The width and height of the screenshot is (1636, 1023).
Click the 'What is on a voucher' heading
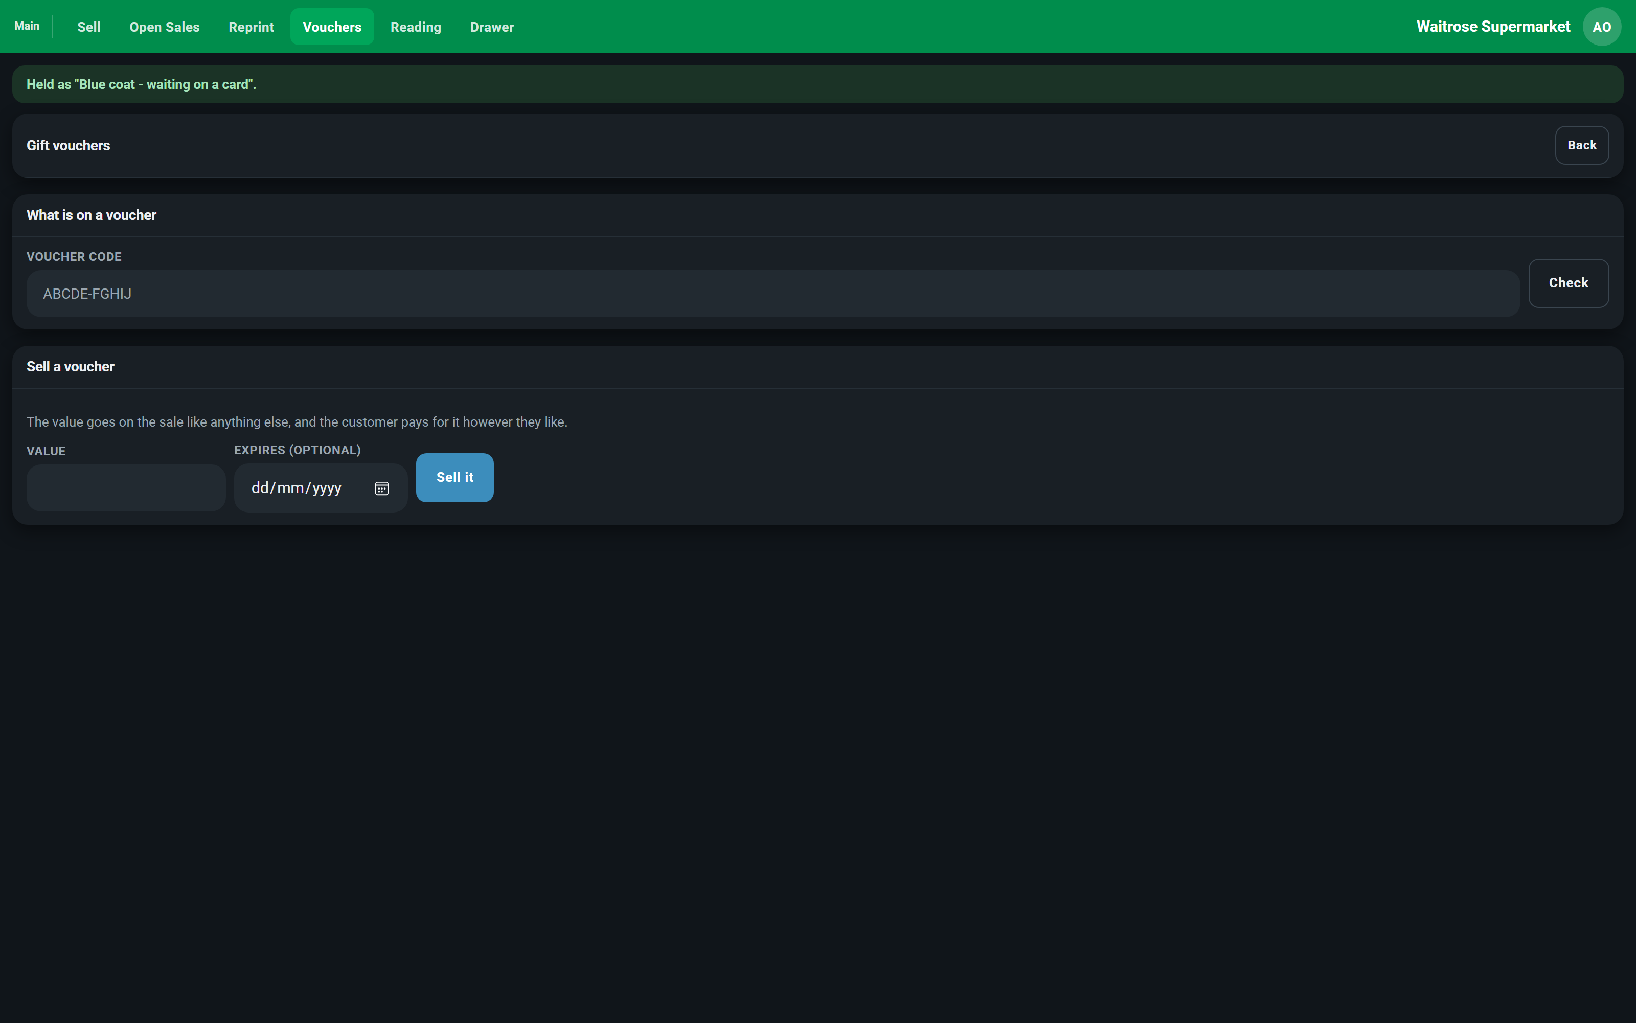tap(92, 215)
